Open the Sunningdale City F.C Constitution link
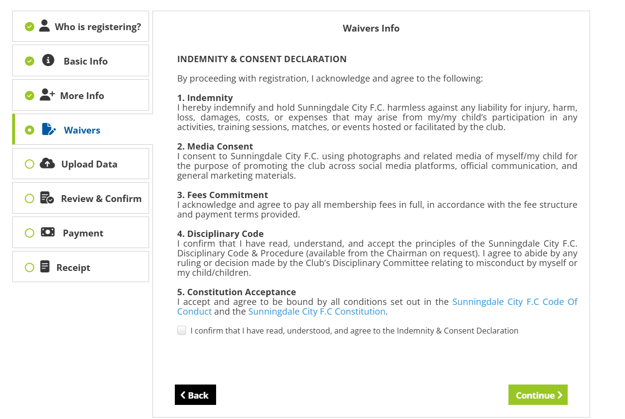 click(x=317, y=312)
